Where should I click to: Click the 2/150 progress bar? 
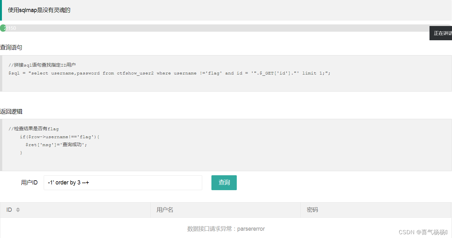coord(226,28)
